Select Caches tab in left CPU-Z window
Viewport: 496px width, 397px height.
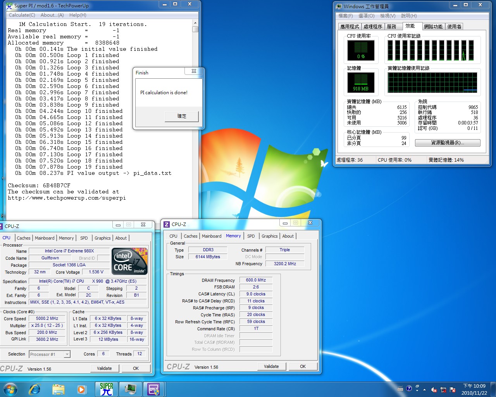[24, 238]
